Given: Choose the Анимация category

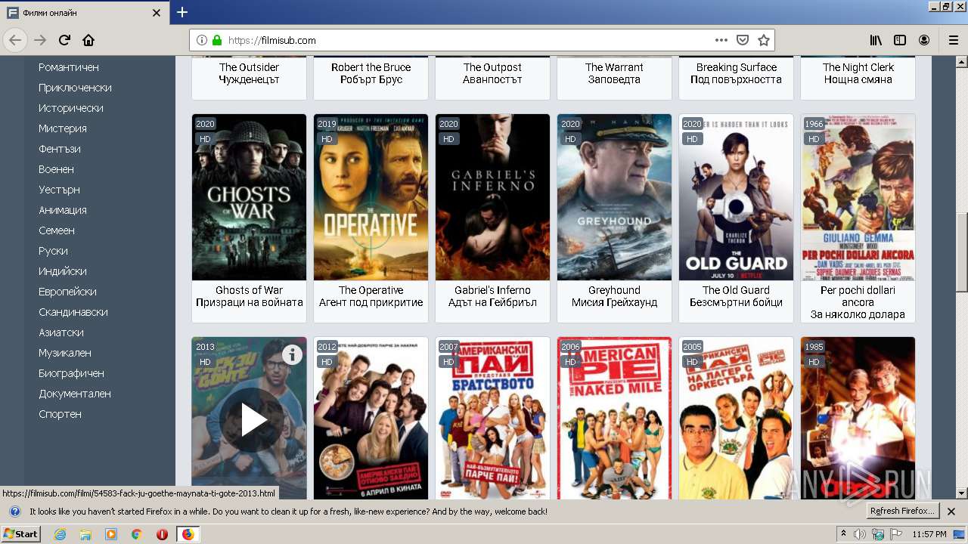Looking at the screenshot, I should [63, 210].
